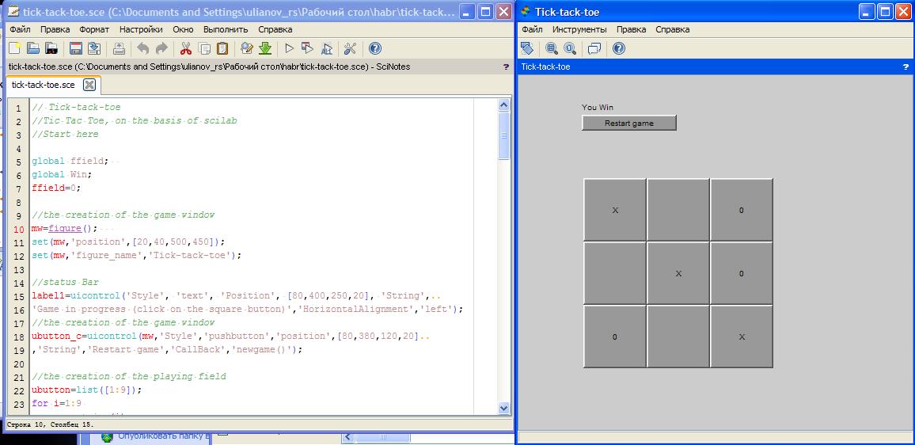This screenshot has height=445, width=915.
Task: Click line number 10 in the gutter
Action: tap(17, 229)
